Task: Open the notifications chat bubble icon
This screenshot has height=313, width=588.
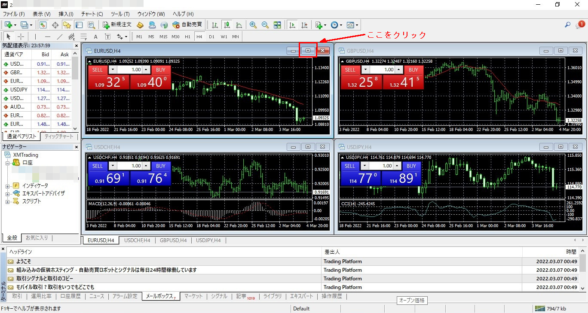Action: [579, 25]
